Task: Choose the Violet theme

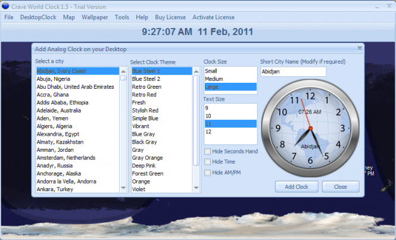Action: [161, 189]
